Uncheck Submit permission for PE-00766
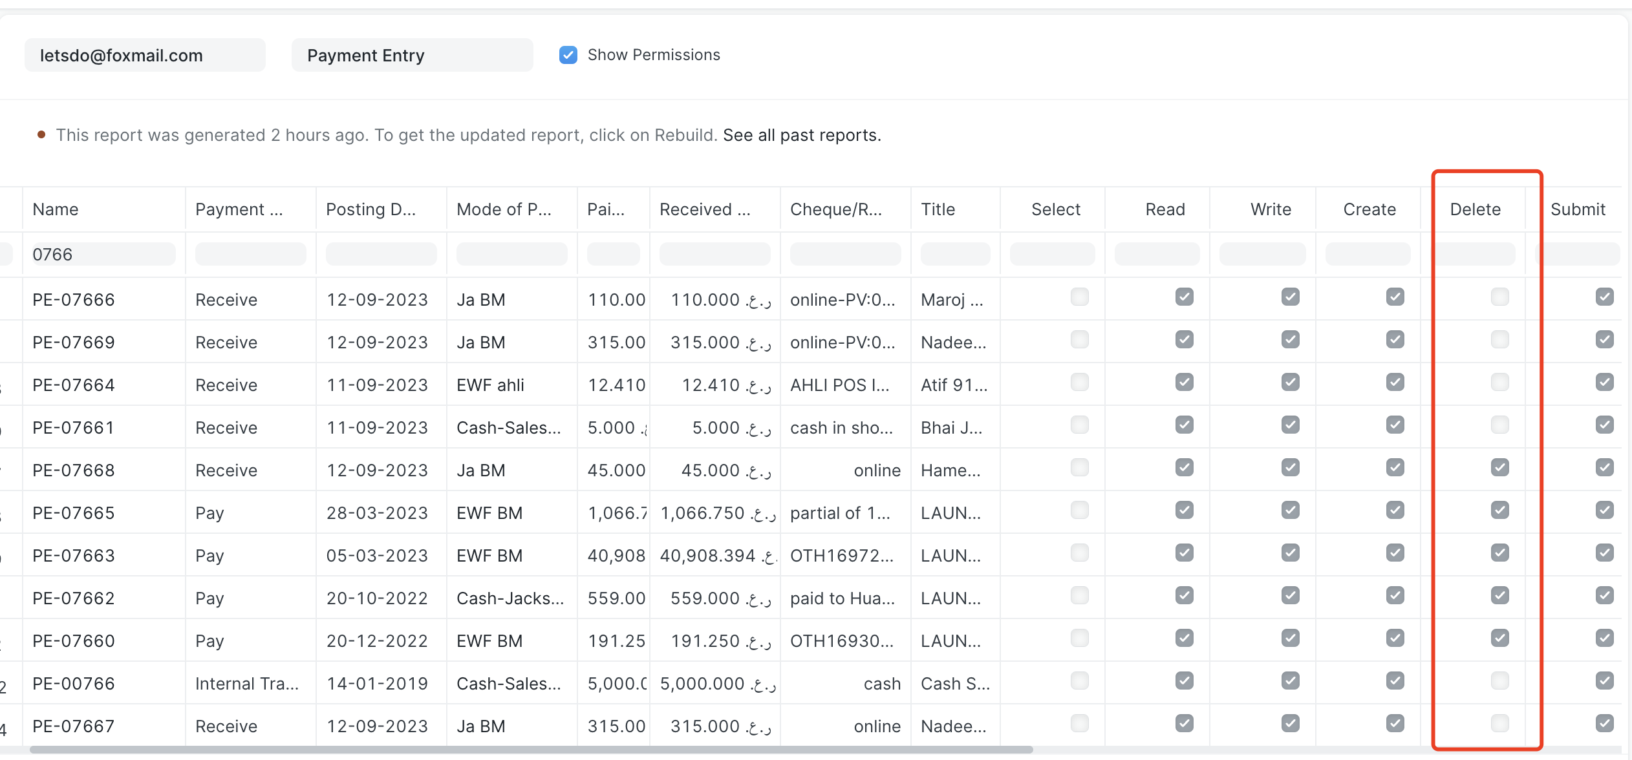Viewport: 1632px width, 760px height. [1604, 681]
